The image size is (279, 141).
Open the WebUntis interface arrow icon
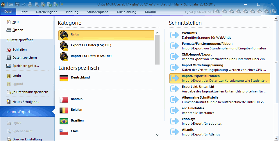175,35
